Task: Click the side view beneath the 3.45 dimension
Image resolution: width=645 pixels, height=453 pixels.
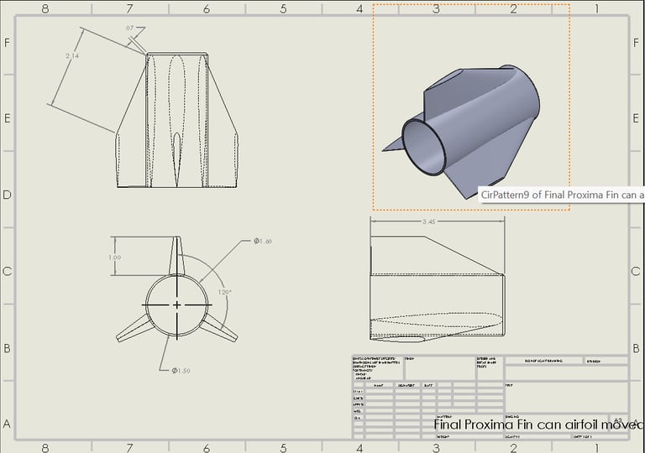Action: pyautogui.click(x=438, y=289)
